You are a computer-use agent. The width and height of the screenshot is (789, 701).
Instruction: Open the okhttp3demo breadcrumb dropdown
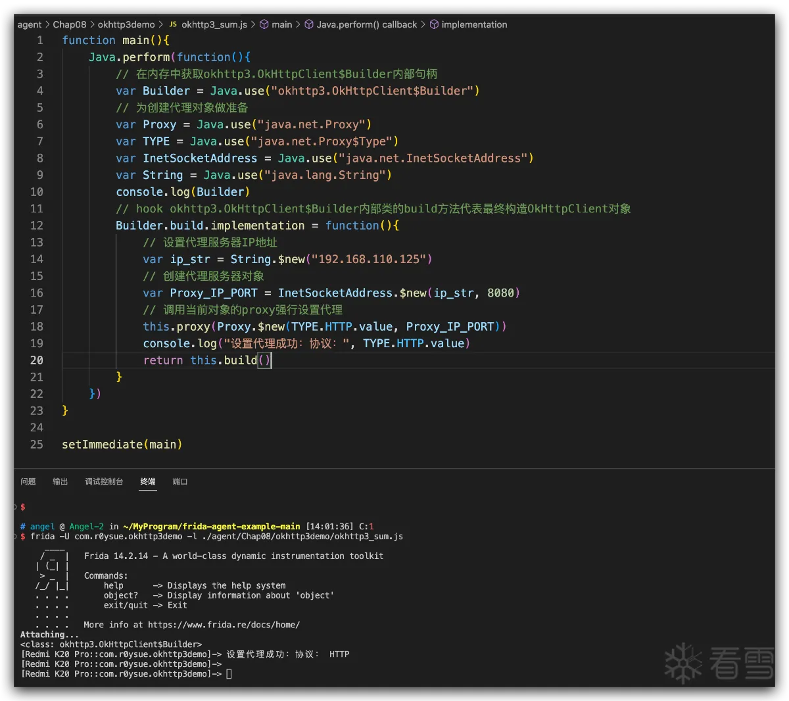click(126, 24)
